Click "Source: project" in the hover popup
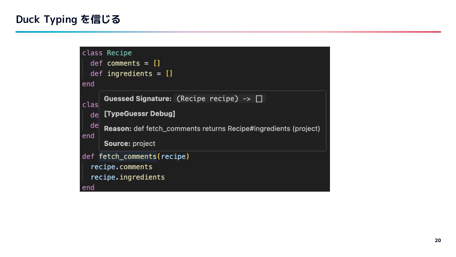This screenshot has height=257, width=456. coord(130,143)
